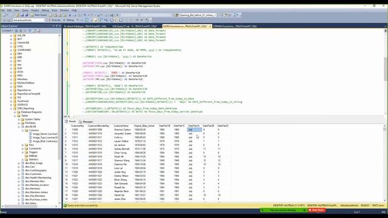Screen dimensions: 388x218
Task: Expand the ReportServer database node
Action: point(11,90)
